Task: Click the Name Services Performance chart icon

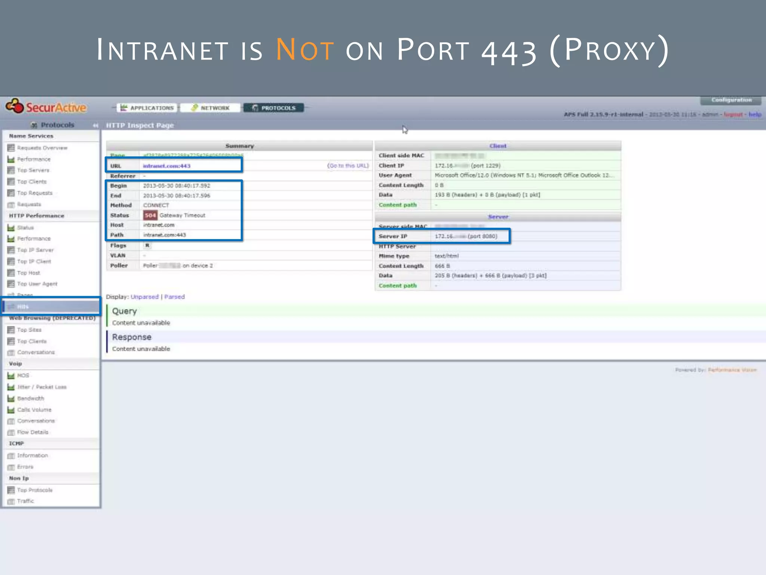Action: (11, 159)
